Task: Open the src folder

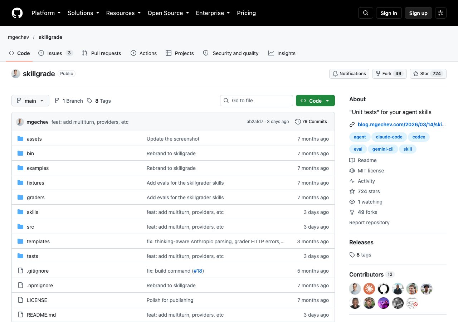Action: pos(30,227)
